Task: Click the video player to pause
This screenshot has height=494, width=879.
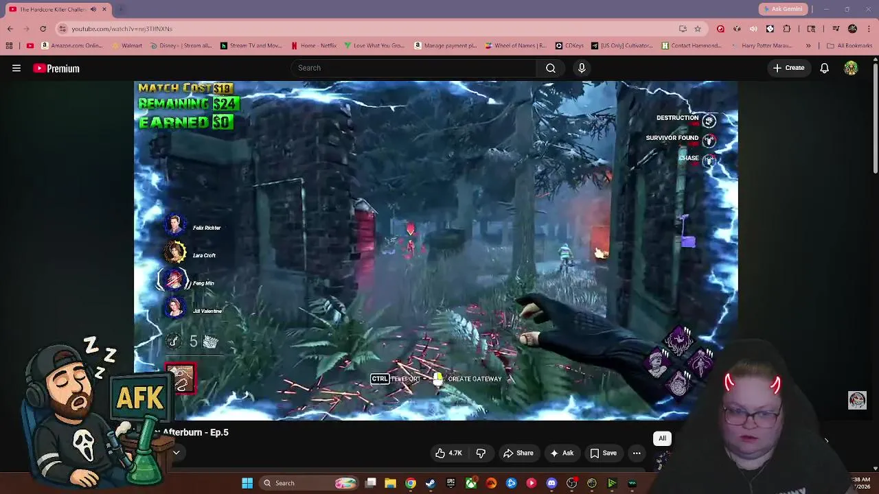Action: (435, 250)
